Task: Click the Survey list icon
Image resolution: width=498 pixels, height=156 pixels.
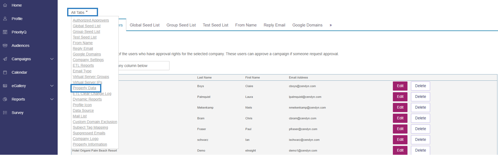Action: pos(5,113)
